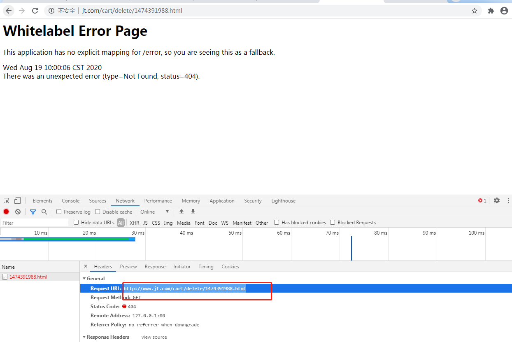Screen dimensions: 512x342
Task: Open the Chrome profile avatar
Action: [504, 11]
